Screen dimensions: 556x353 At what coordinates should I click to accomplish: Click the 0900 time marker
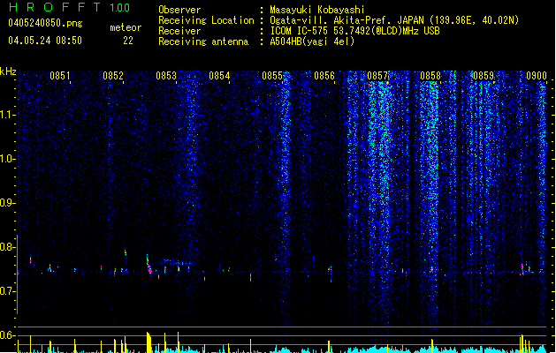tap(537, 76)
